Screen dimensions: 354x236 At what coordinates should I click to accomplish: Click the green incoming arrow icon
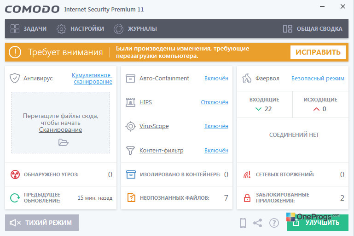click(x=258, y=109)
